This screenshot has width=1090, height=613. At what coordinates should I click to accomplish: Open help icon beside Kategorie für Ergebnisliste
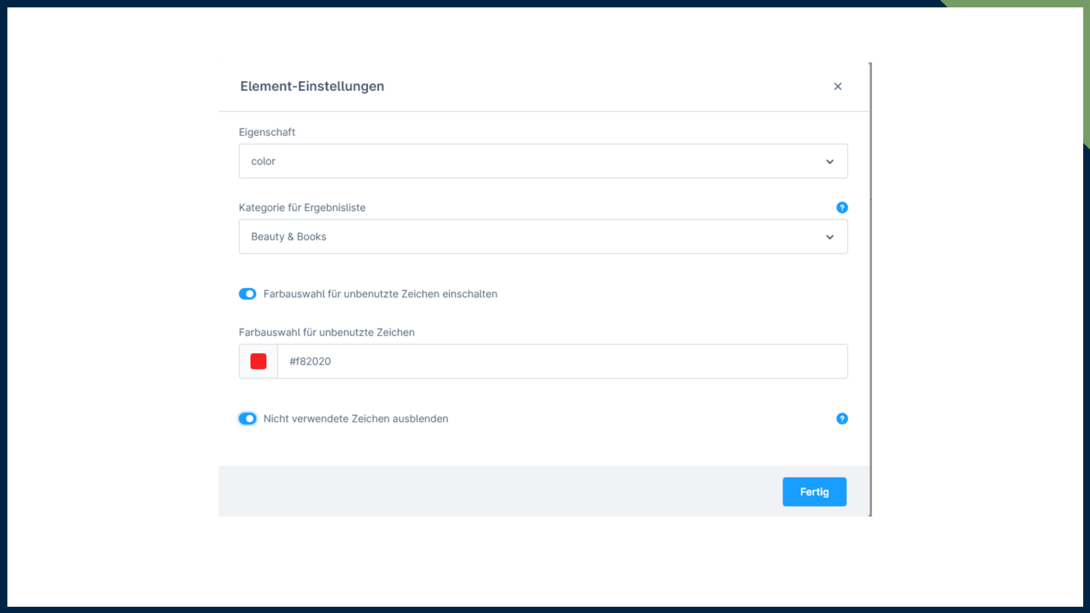[842, 208]
